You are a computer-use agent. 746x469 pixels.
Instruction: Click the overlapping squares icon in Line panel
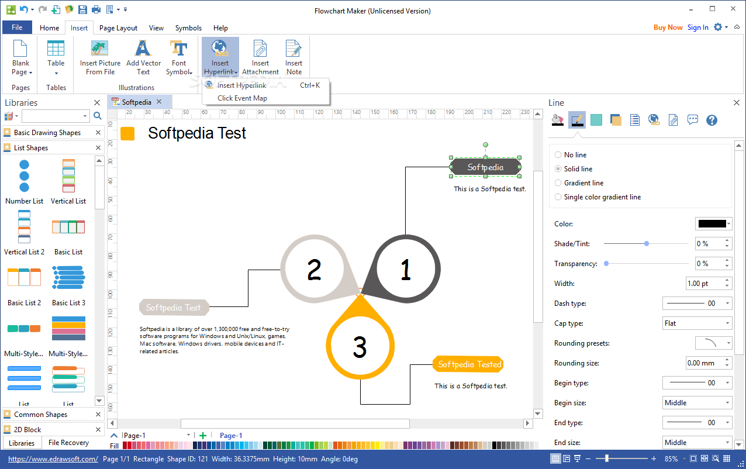[616, 120]
